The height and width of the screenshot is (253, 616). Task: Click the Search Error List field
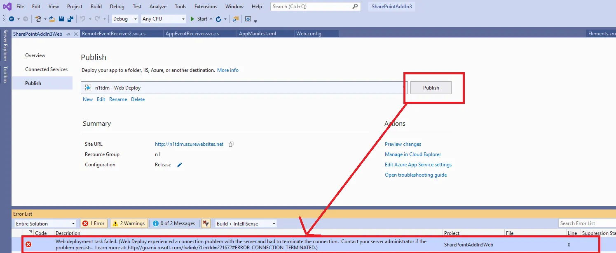point(587,223)
